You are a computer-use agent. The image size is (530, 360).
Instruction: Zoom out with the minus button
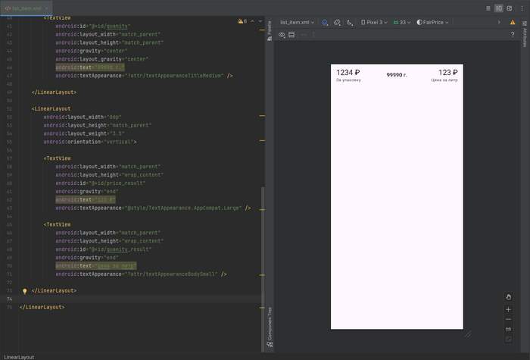508,319
